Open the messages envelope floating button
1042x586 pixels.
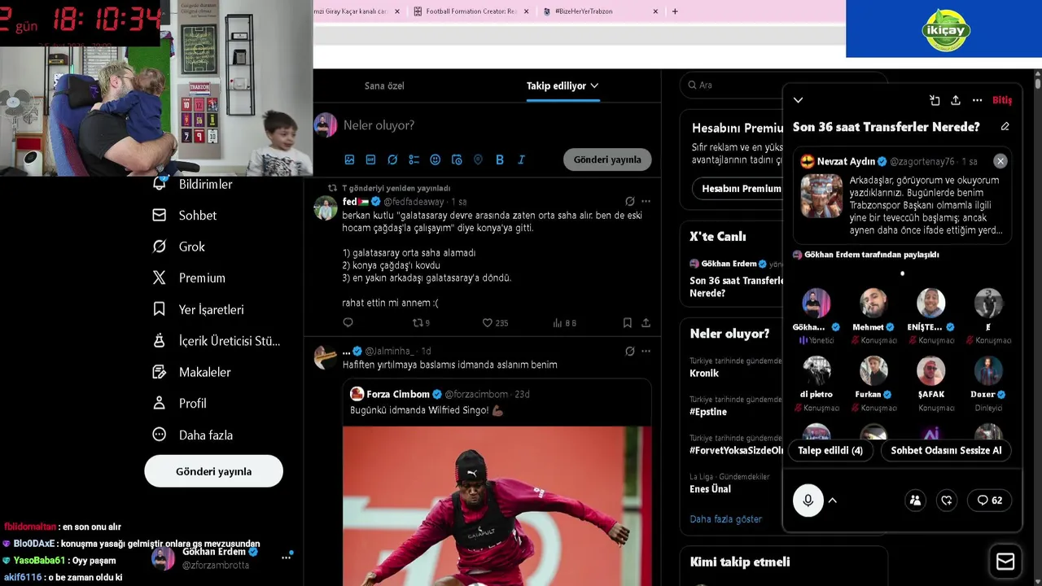[1005, 562]
